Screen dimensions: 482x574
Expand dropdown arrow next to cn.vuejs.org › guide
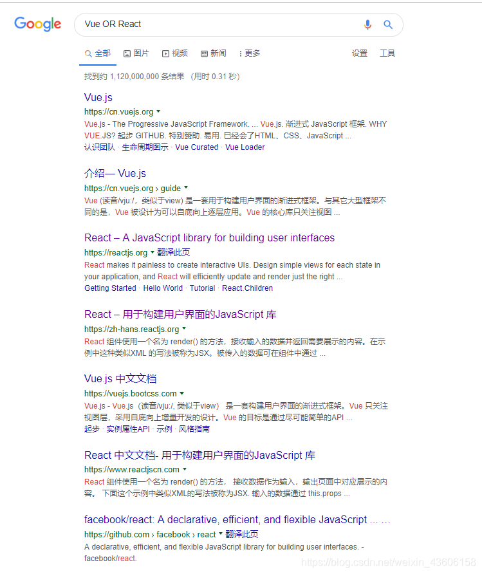(186, 187)
